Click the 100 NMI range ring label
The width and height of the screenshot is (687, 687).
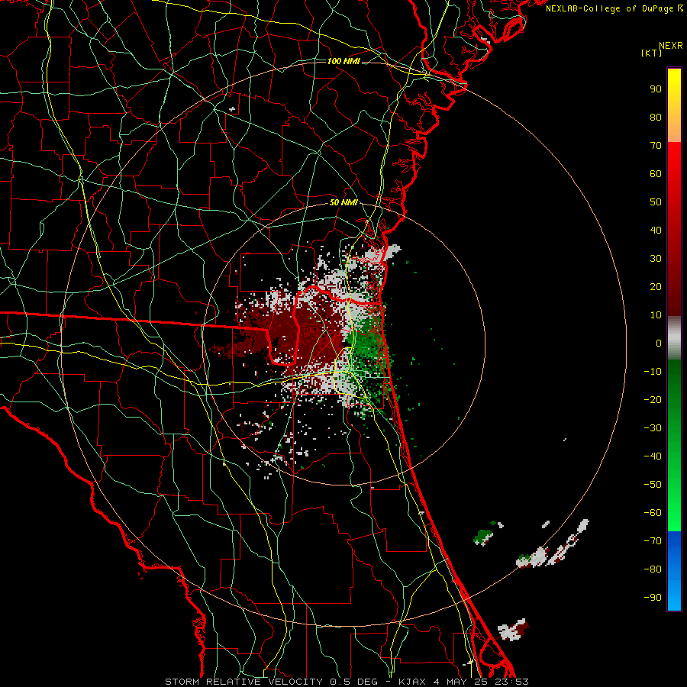[343, 61]
